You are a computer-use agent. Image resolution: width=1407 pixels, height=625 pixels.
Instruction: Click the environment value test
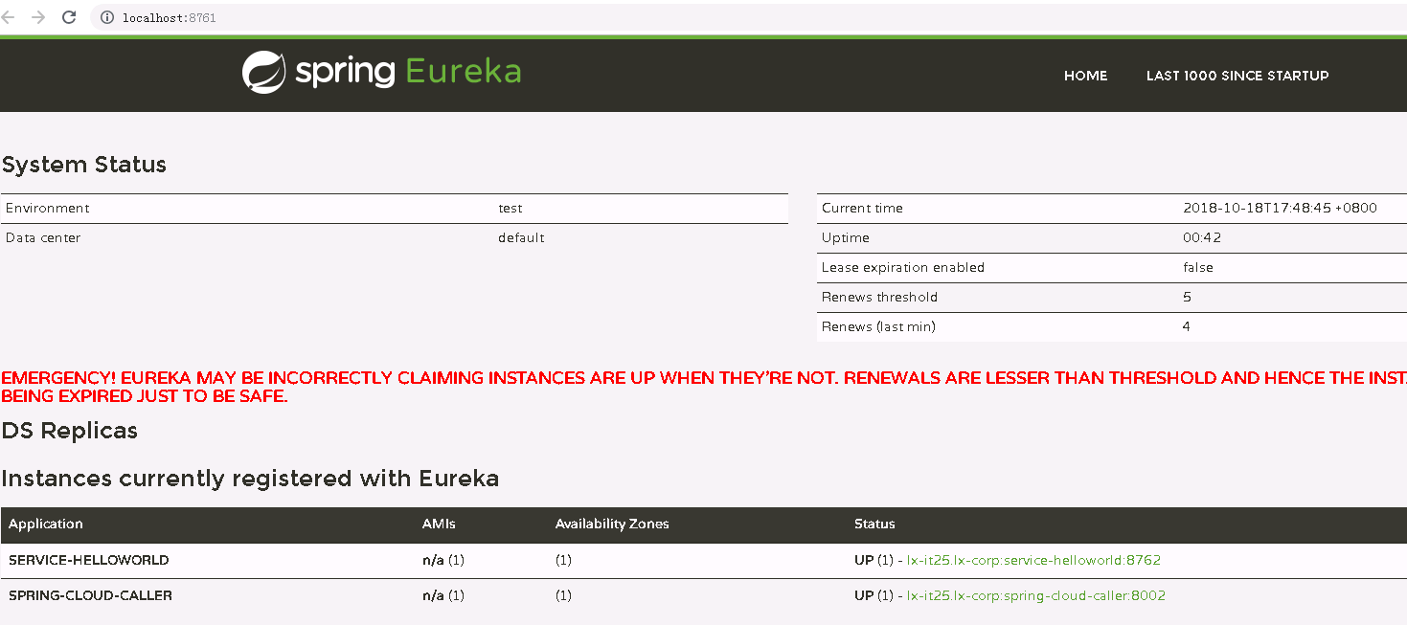tap(511, 208)
